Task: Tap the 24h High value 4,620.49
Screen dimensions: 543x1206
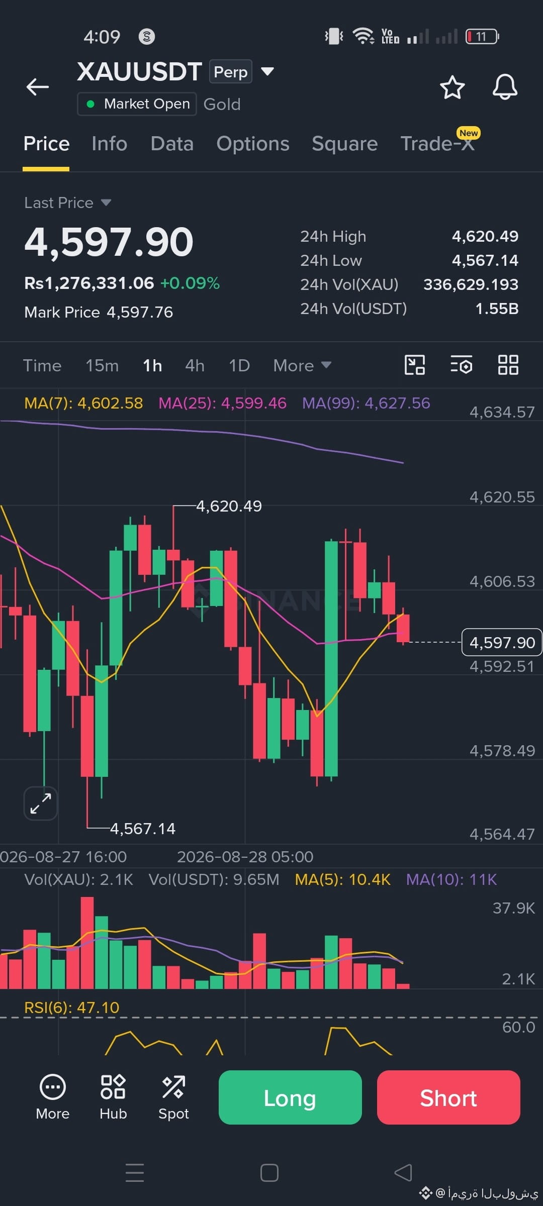Action: coord(485,236)
